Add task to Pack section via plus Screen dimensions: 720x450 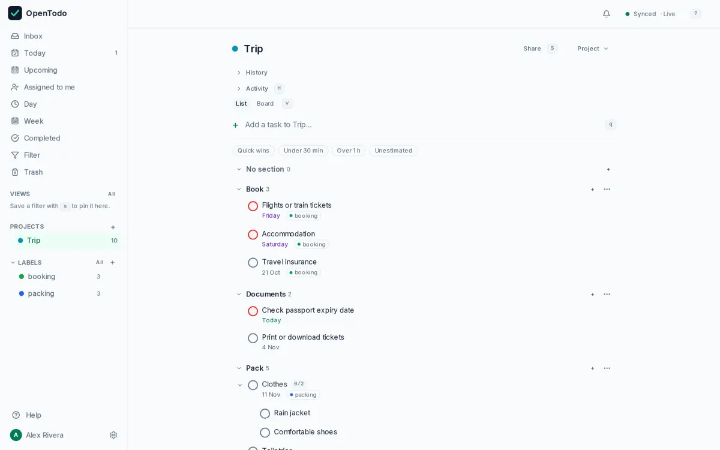(x=592, y=368)
